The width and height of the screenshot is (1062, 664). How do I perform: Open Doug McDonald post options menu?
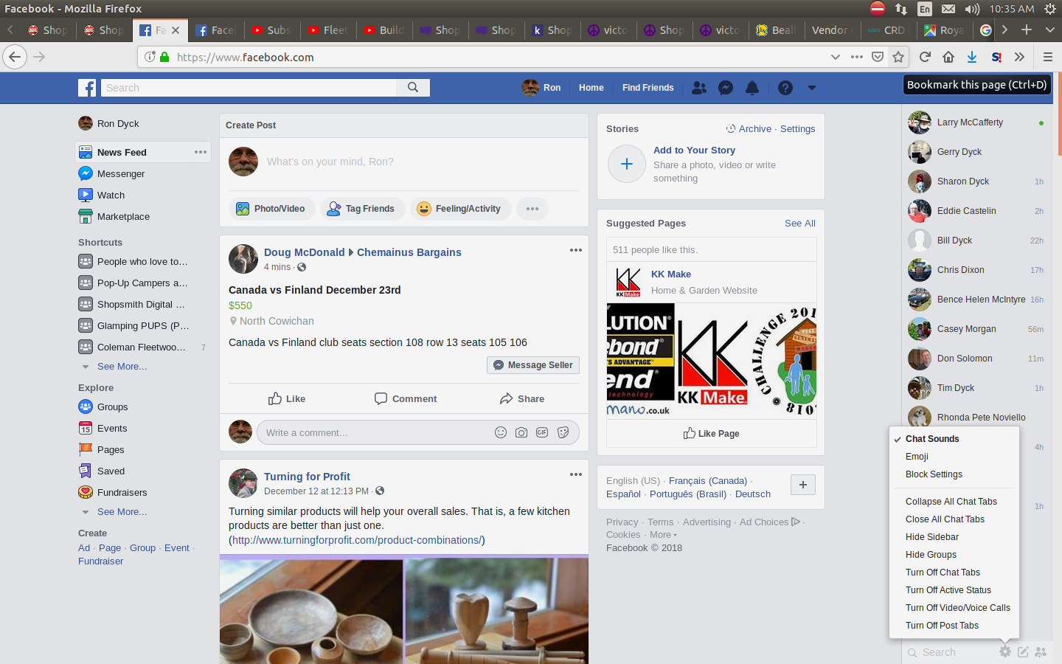[x=576, y=250]
